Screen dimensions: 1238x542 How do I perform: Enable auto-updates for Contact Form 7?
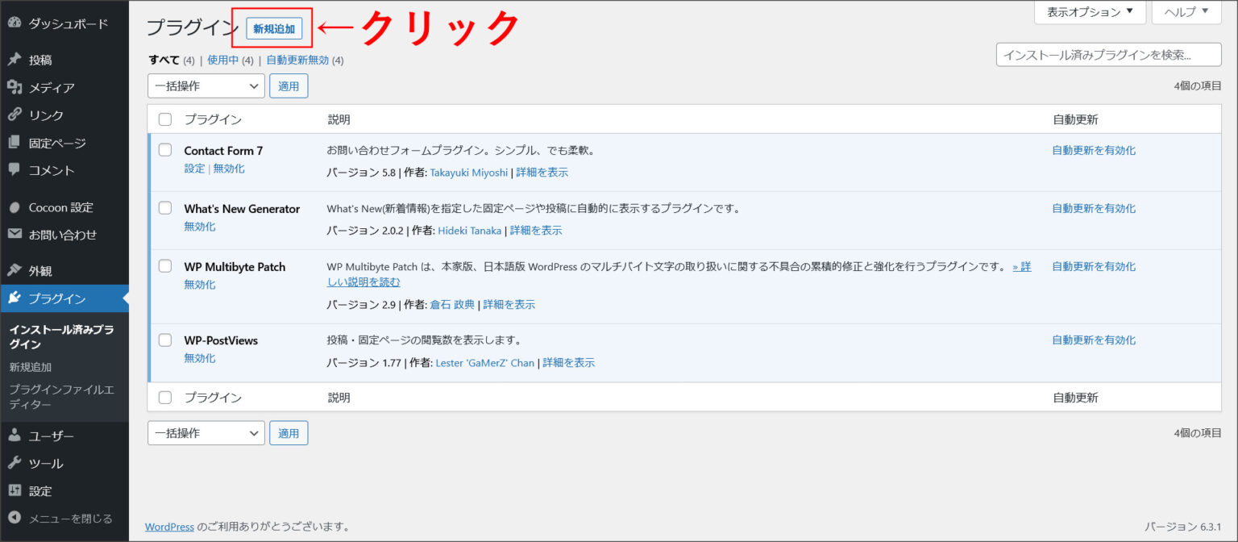pos(1094,149)
